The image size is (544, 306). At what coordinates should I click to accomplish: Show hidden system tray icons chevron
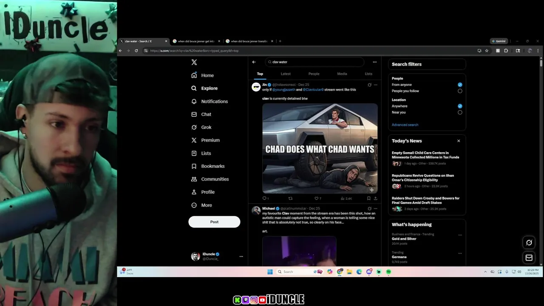click(485, 272)
